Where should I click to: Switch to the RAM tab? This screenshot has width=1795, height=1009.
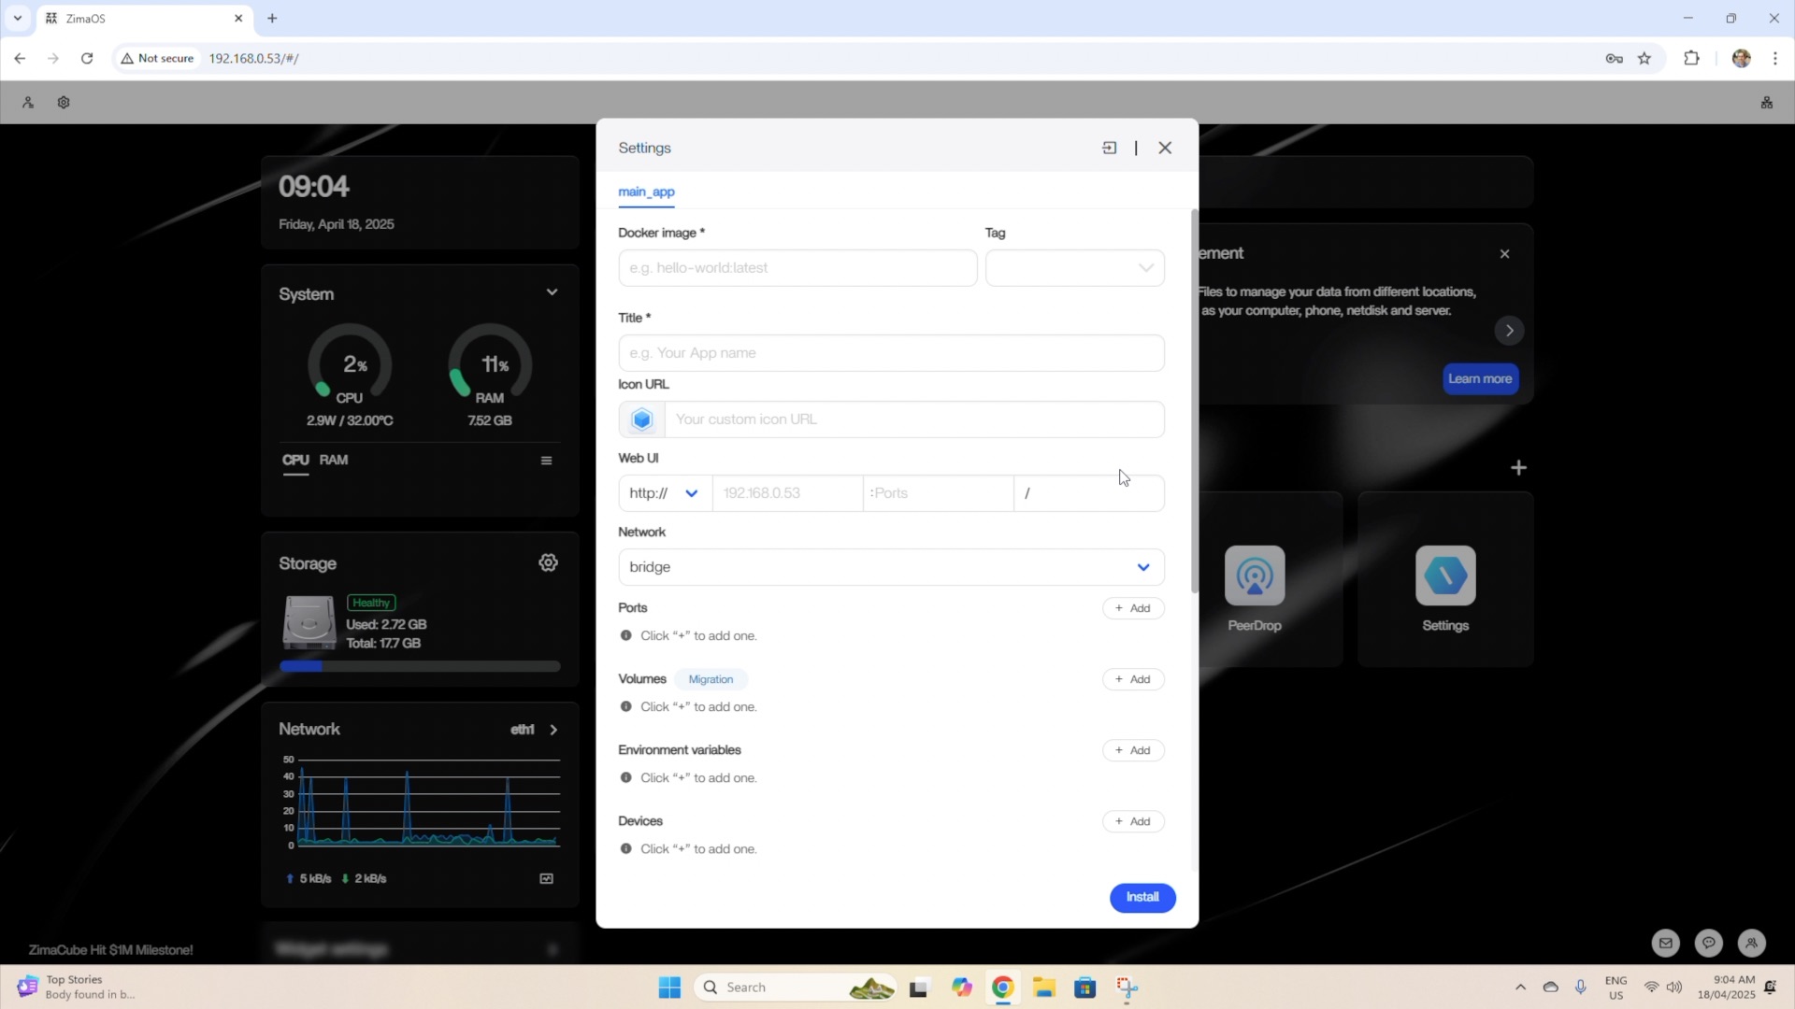click(x=333, y=460)
